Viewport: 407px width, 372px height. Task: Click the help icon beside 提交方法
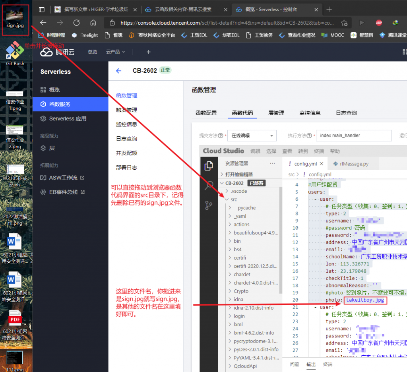point(220,136)
